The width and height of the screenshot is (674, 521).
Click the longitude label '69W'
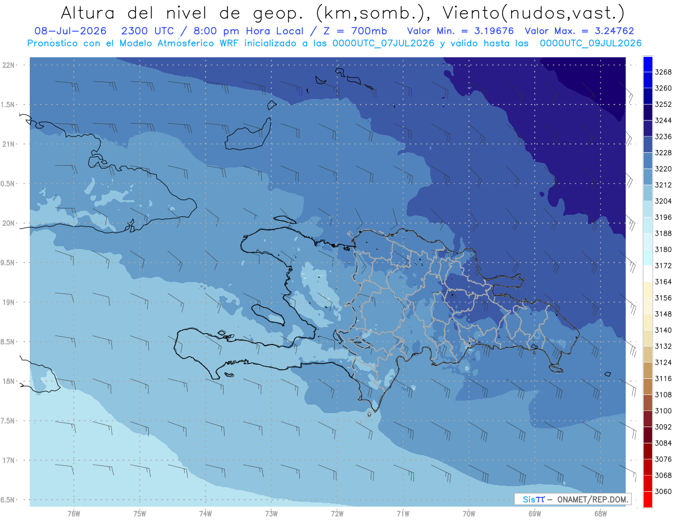coord(535,513)
